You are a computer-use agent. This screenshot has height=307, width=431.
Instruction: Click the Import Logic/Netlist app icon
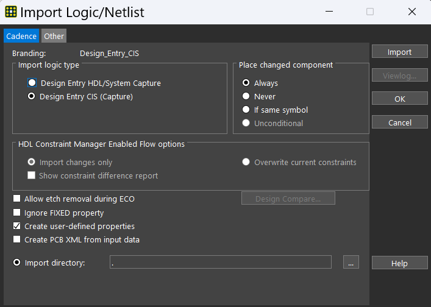click(x=11, y=12)
